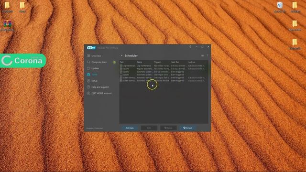Screen dimensions: 306x172
Task: Click the dark mode moon icon in the title bar
Action: 190,47
